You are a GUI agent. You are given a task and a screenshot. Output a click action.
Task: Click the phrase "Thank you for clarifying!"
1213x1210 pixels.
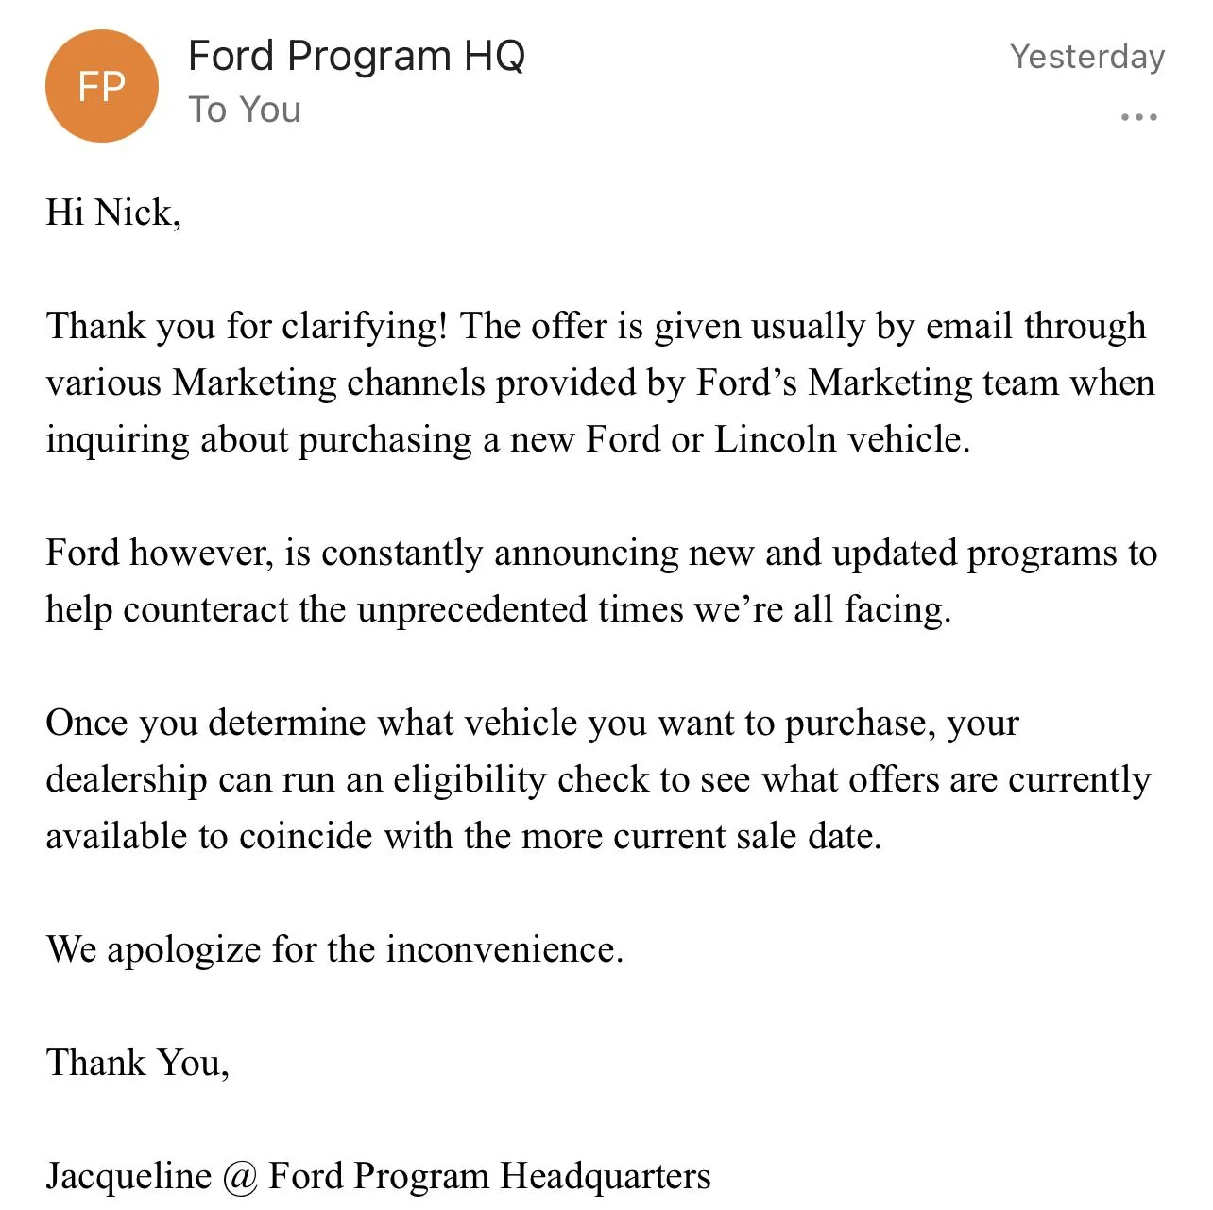[247, 326]
